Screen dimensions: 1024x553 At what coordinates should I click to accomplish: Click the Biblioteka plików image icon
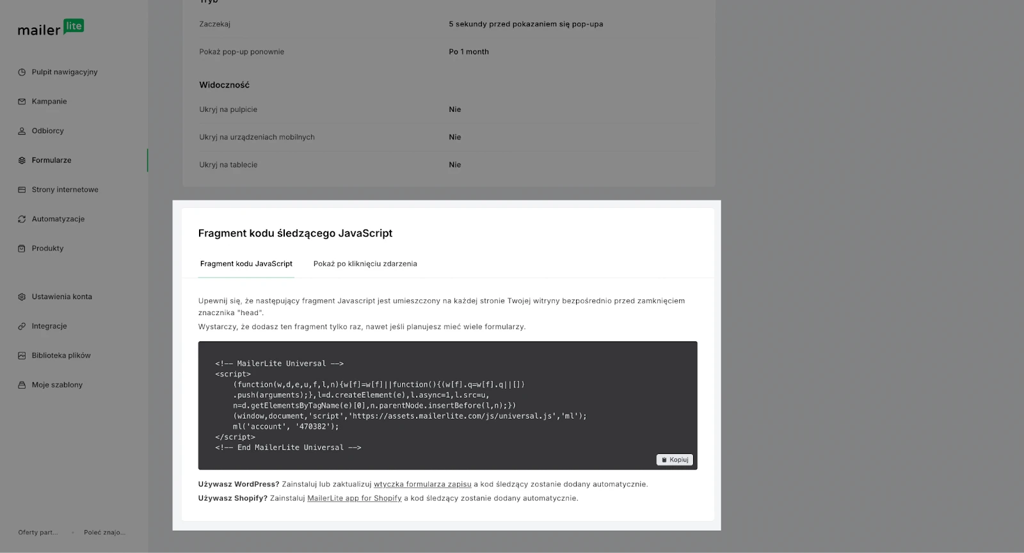pyautogui.click(x=22, y=355)
